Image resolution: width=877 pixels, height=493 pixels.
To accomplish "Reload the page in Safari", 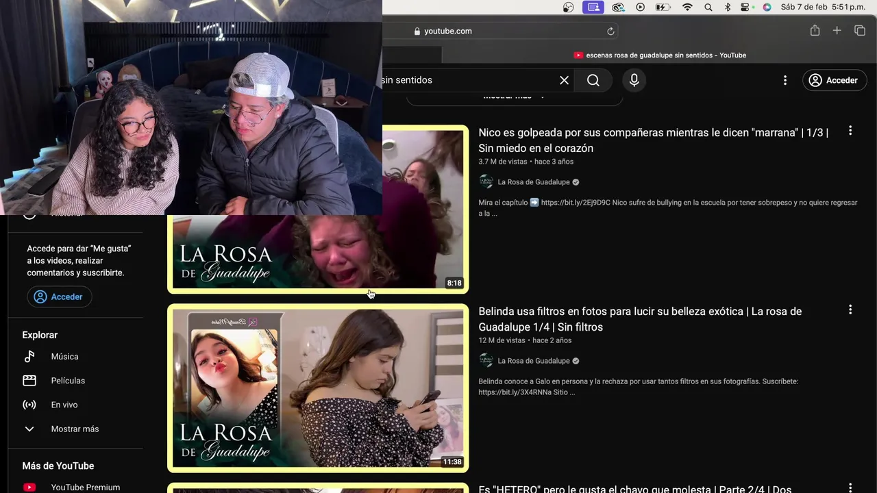I will (x=610, y=31).
